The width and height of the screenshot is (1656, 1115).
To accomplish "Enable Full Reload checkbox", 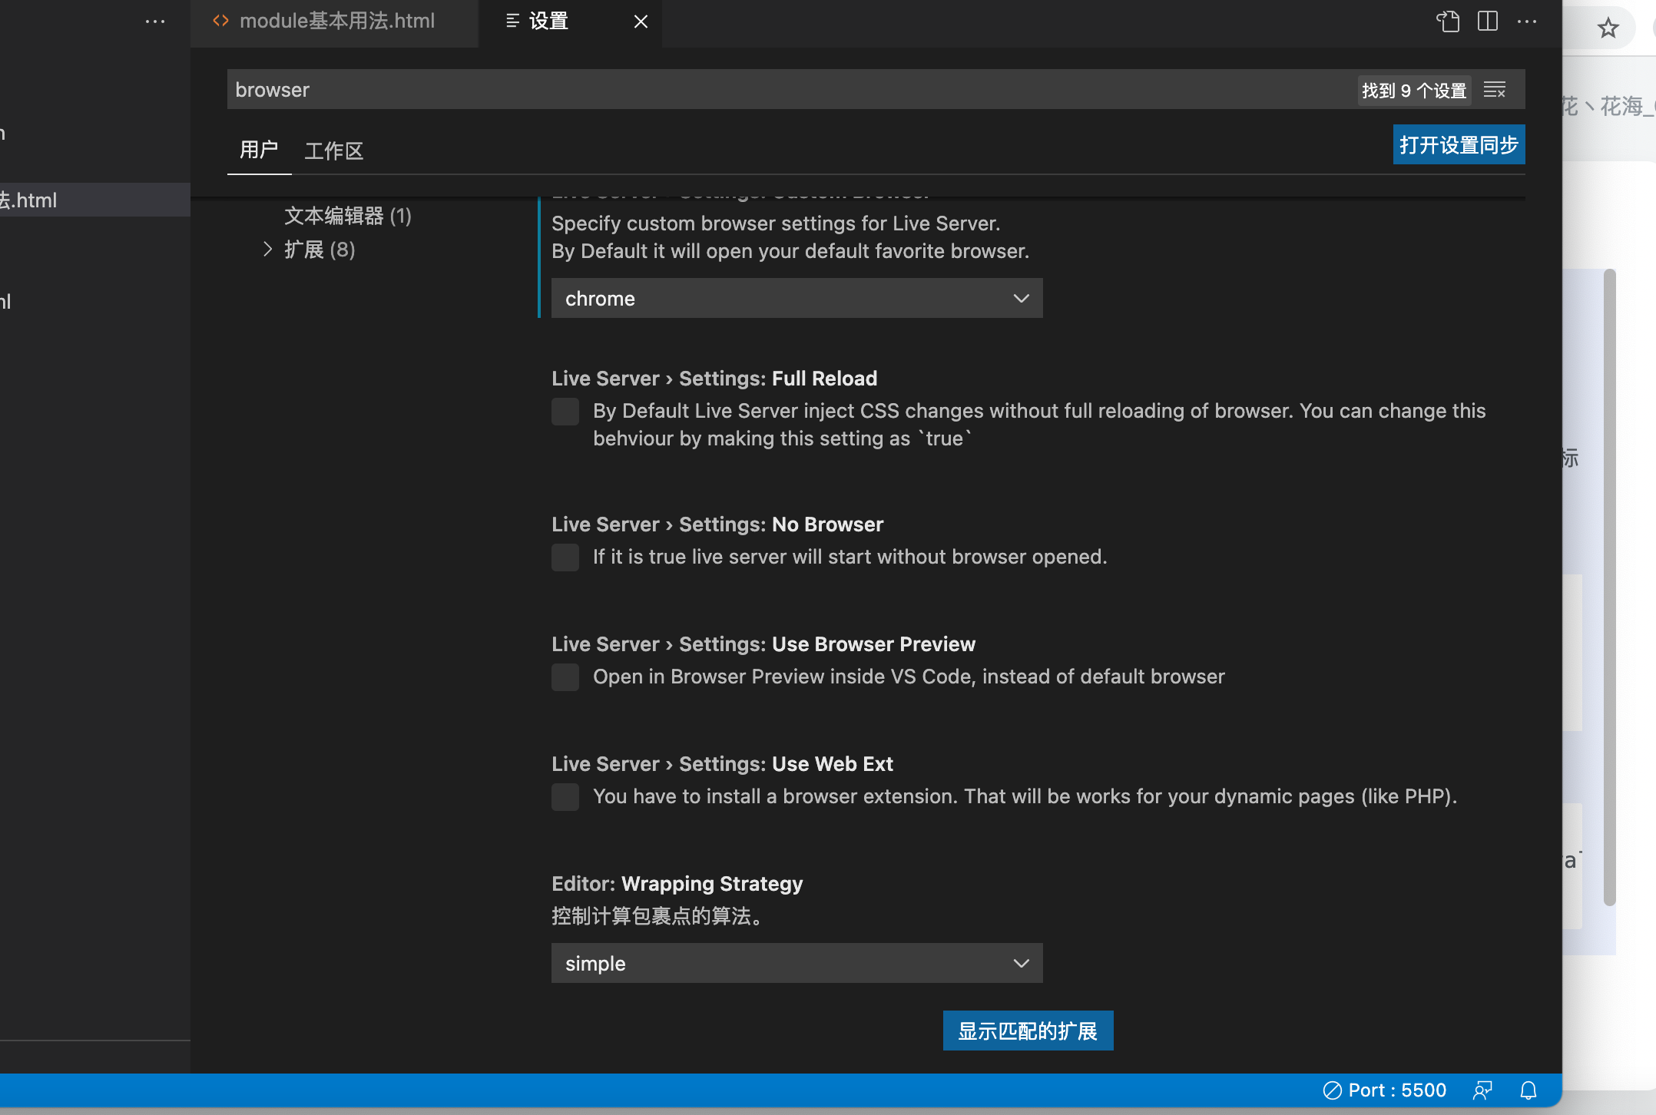I will (x=565, y=412).
